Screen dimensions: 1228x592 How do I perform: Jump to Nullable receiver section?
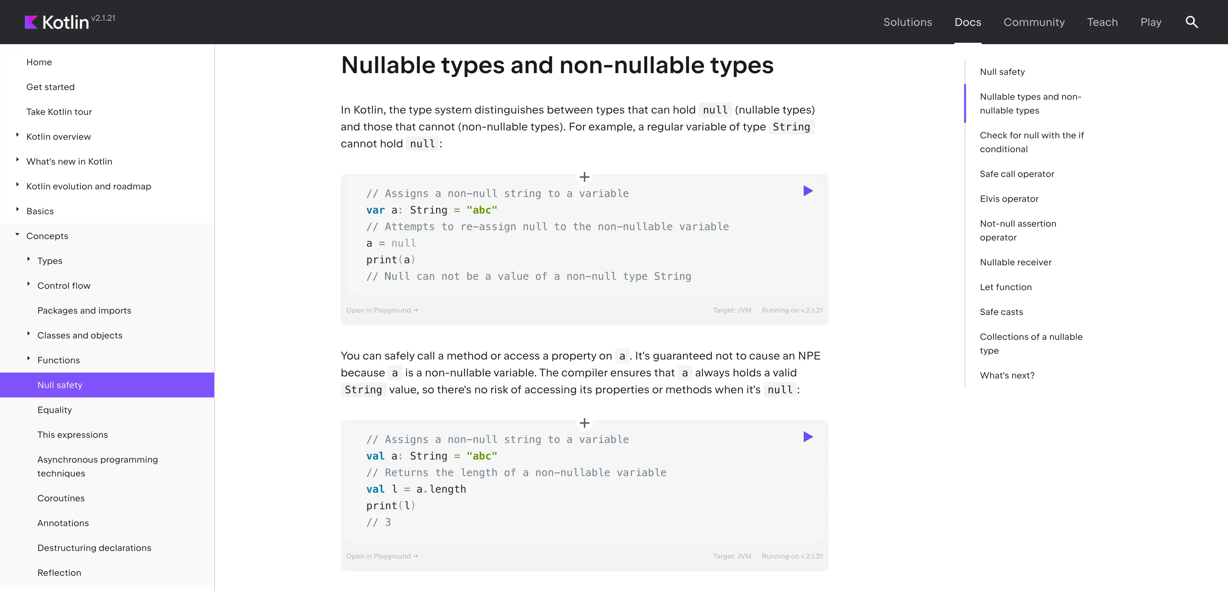pyautogui.click(x=1016, y=262)
